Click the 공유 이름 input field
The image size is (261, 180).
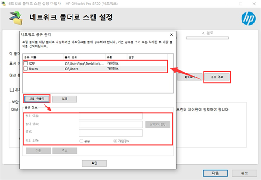[111, 116]
